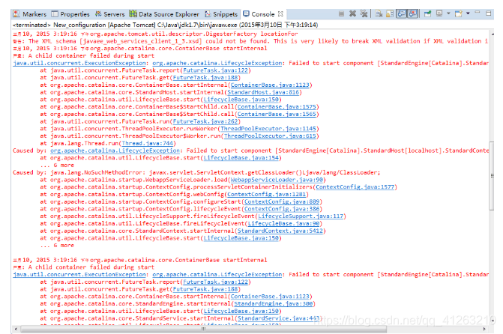
Task: Click the Terminate square icon
Action: click(342, 13)
